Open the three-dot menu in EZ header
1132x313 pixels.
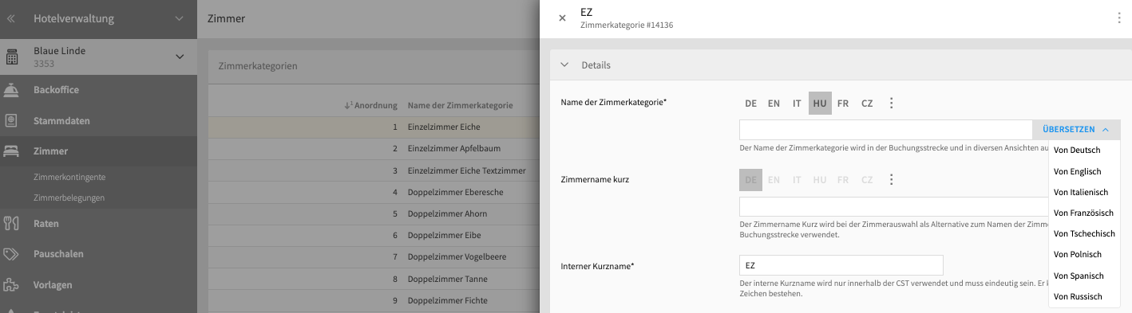point(1119,18)
